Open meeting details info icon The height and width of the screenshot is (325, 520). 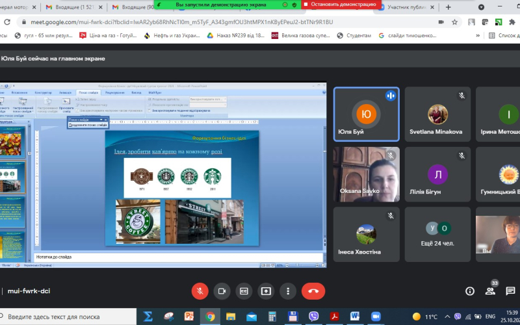(x=469, y=291)
